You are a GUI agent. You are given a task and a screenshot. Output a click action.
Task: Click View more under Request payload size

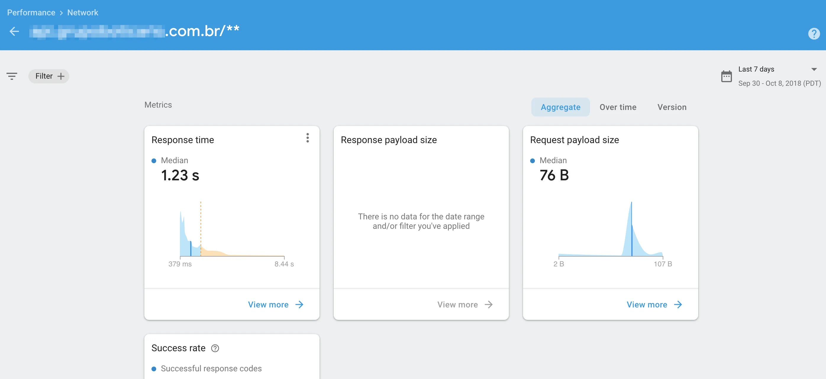(x=647, y=305)
